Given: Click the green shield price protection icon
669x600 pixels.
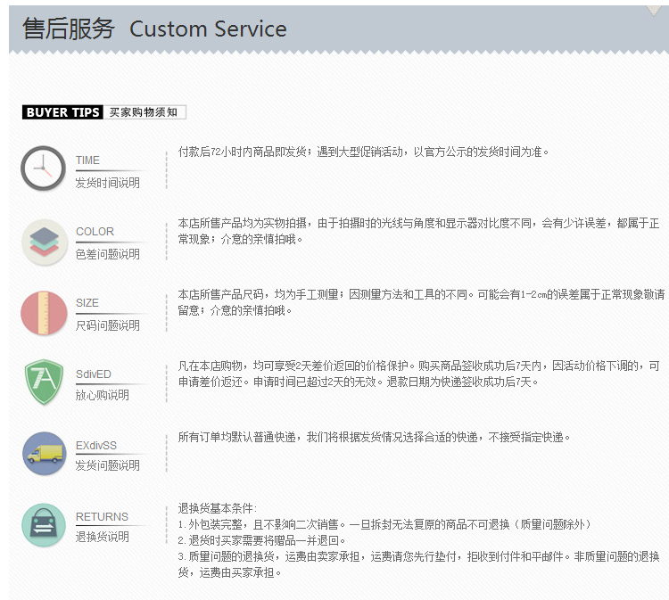Looking at the screenshot, I should click(44, 382).
